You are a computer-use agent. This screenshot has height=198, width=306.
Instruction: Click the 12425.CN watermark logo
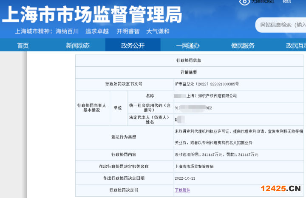coord(280,188)
